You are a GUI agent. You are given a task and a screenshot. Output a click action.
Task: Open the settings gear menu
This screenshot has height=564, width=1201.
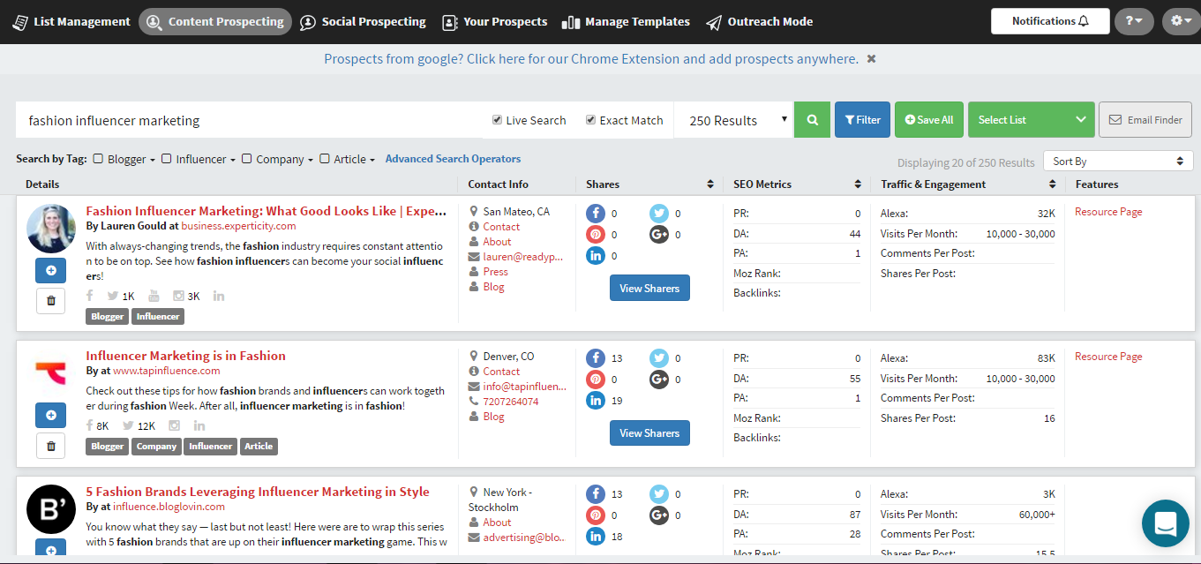tap(1182, 21)
